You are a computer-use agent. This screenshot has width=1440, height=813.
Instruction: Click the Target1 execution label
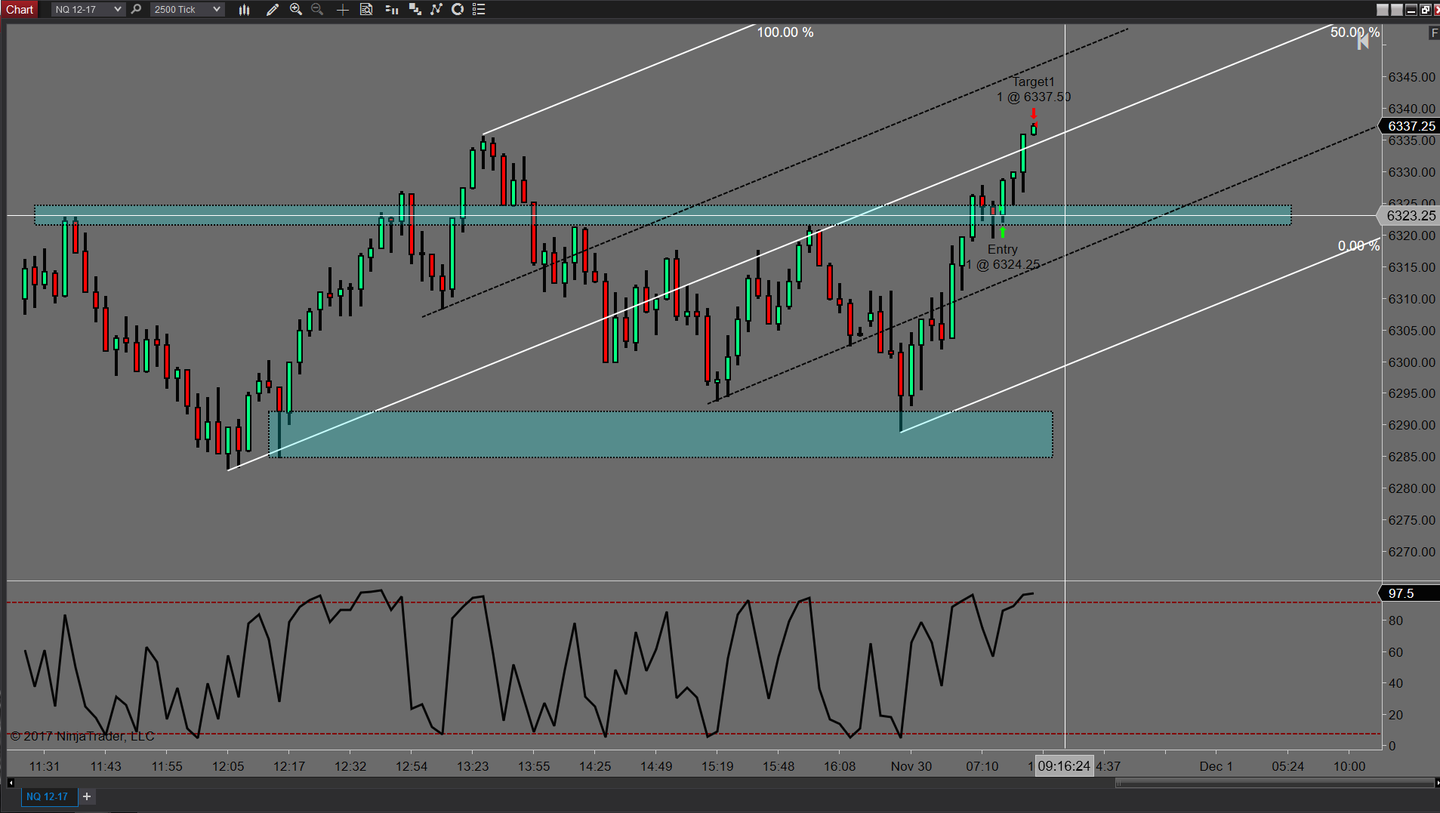pos(1033,82)
